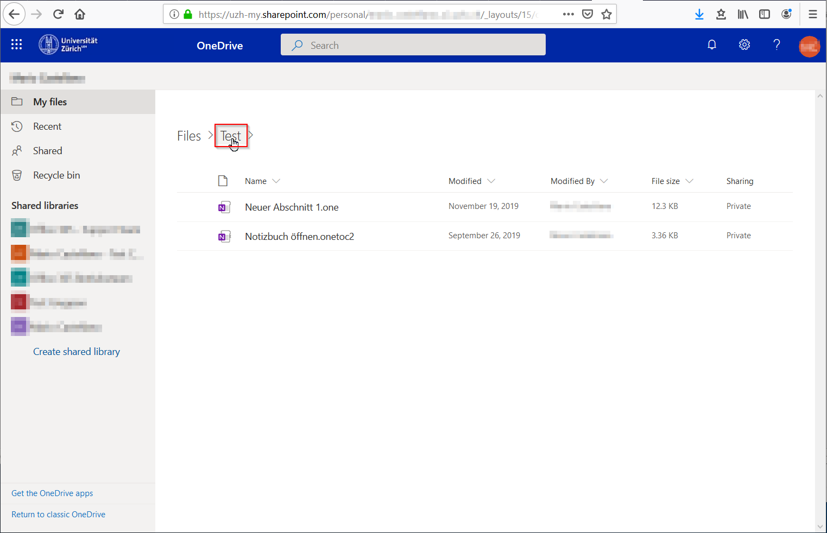This screenshot has height=533, width=827.
Task: Click scrollbar up arrow at right edge
Action: tap(820, 96)
